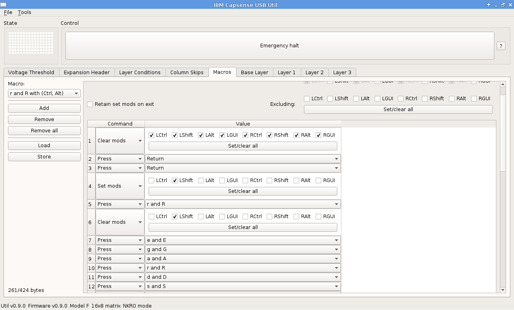
Task: Open the Tools menu
Action: coord(24,12)
